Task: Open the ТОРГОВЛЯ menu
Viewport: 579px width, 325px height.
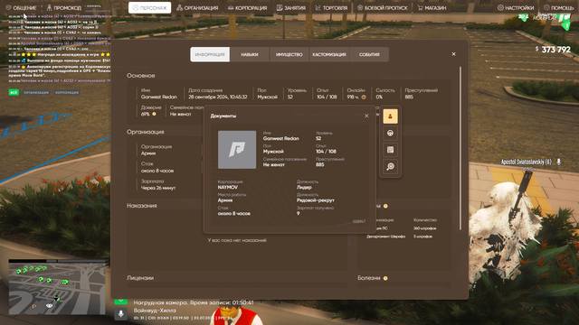Action: (x=331, y=8)
